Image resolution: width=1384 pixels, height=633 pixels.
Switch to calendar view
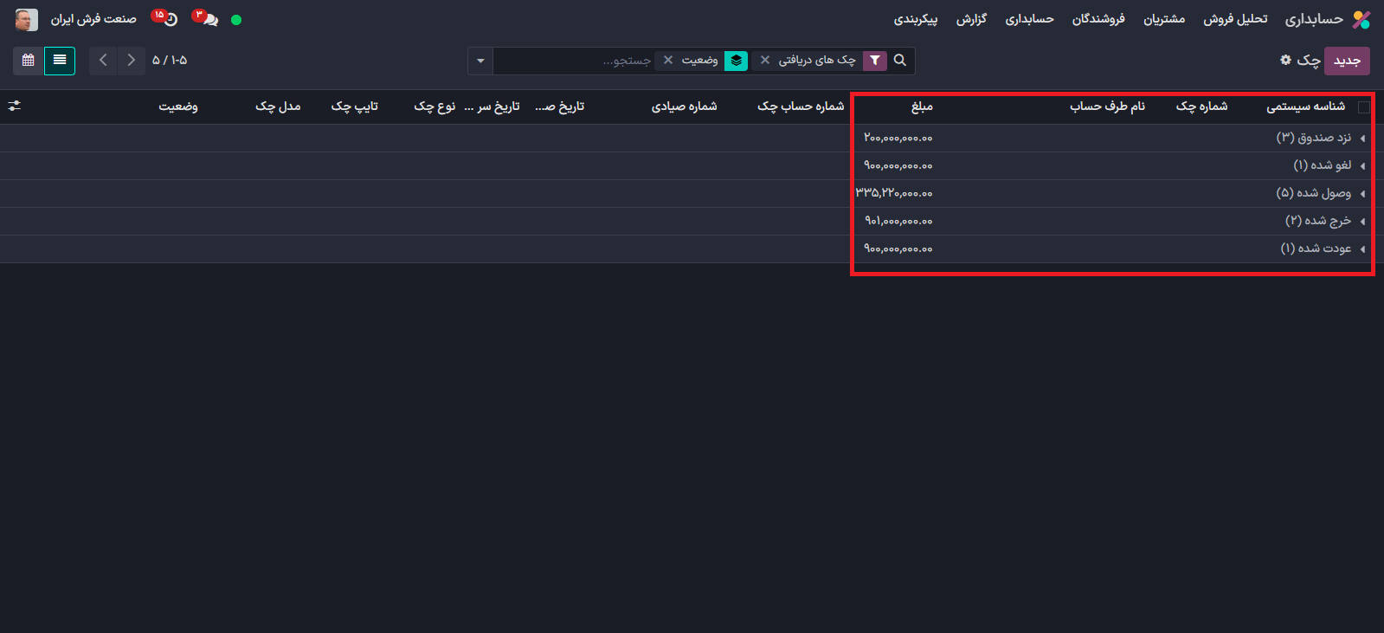coord(29,61)
